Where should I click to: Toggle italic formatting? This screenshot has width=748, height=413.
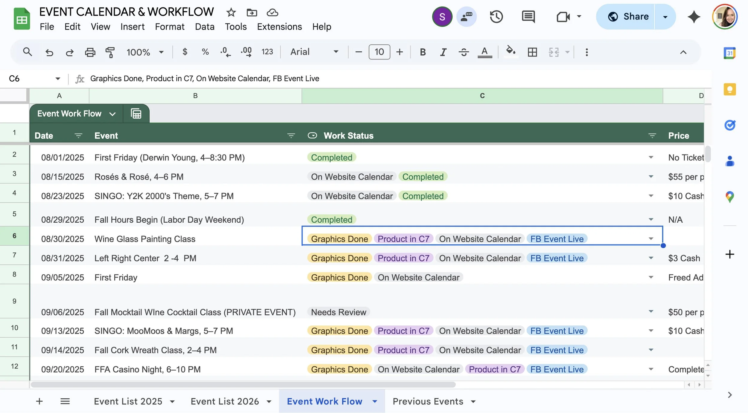pyautogui.click(x=443, y=52)
